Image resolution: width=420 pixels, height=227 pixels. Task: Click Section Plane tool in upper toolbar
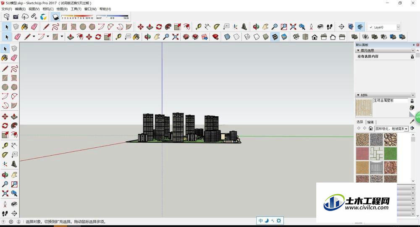click(x=341, y=27)
